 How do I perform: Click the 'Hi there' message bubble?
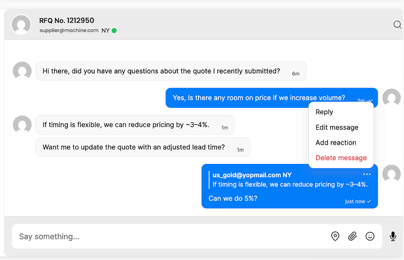click(x=171, y=71)
